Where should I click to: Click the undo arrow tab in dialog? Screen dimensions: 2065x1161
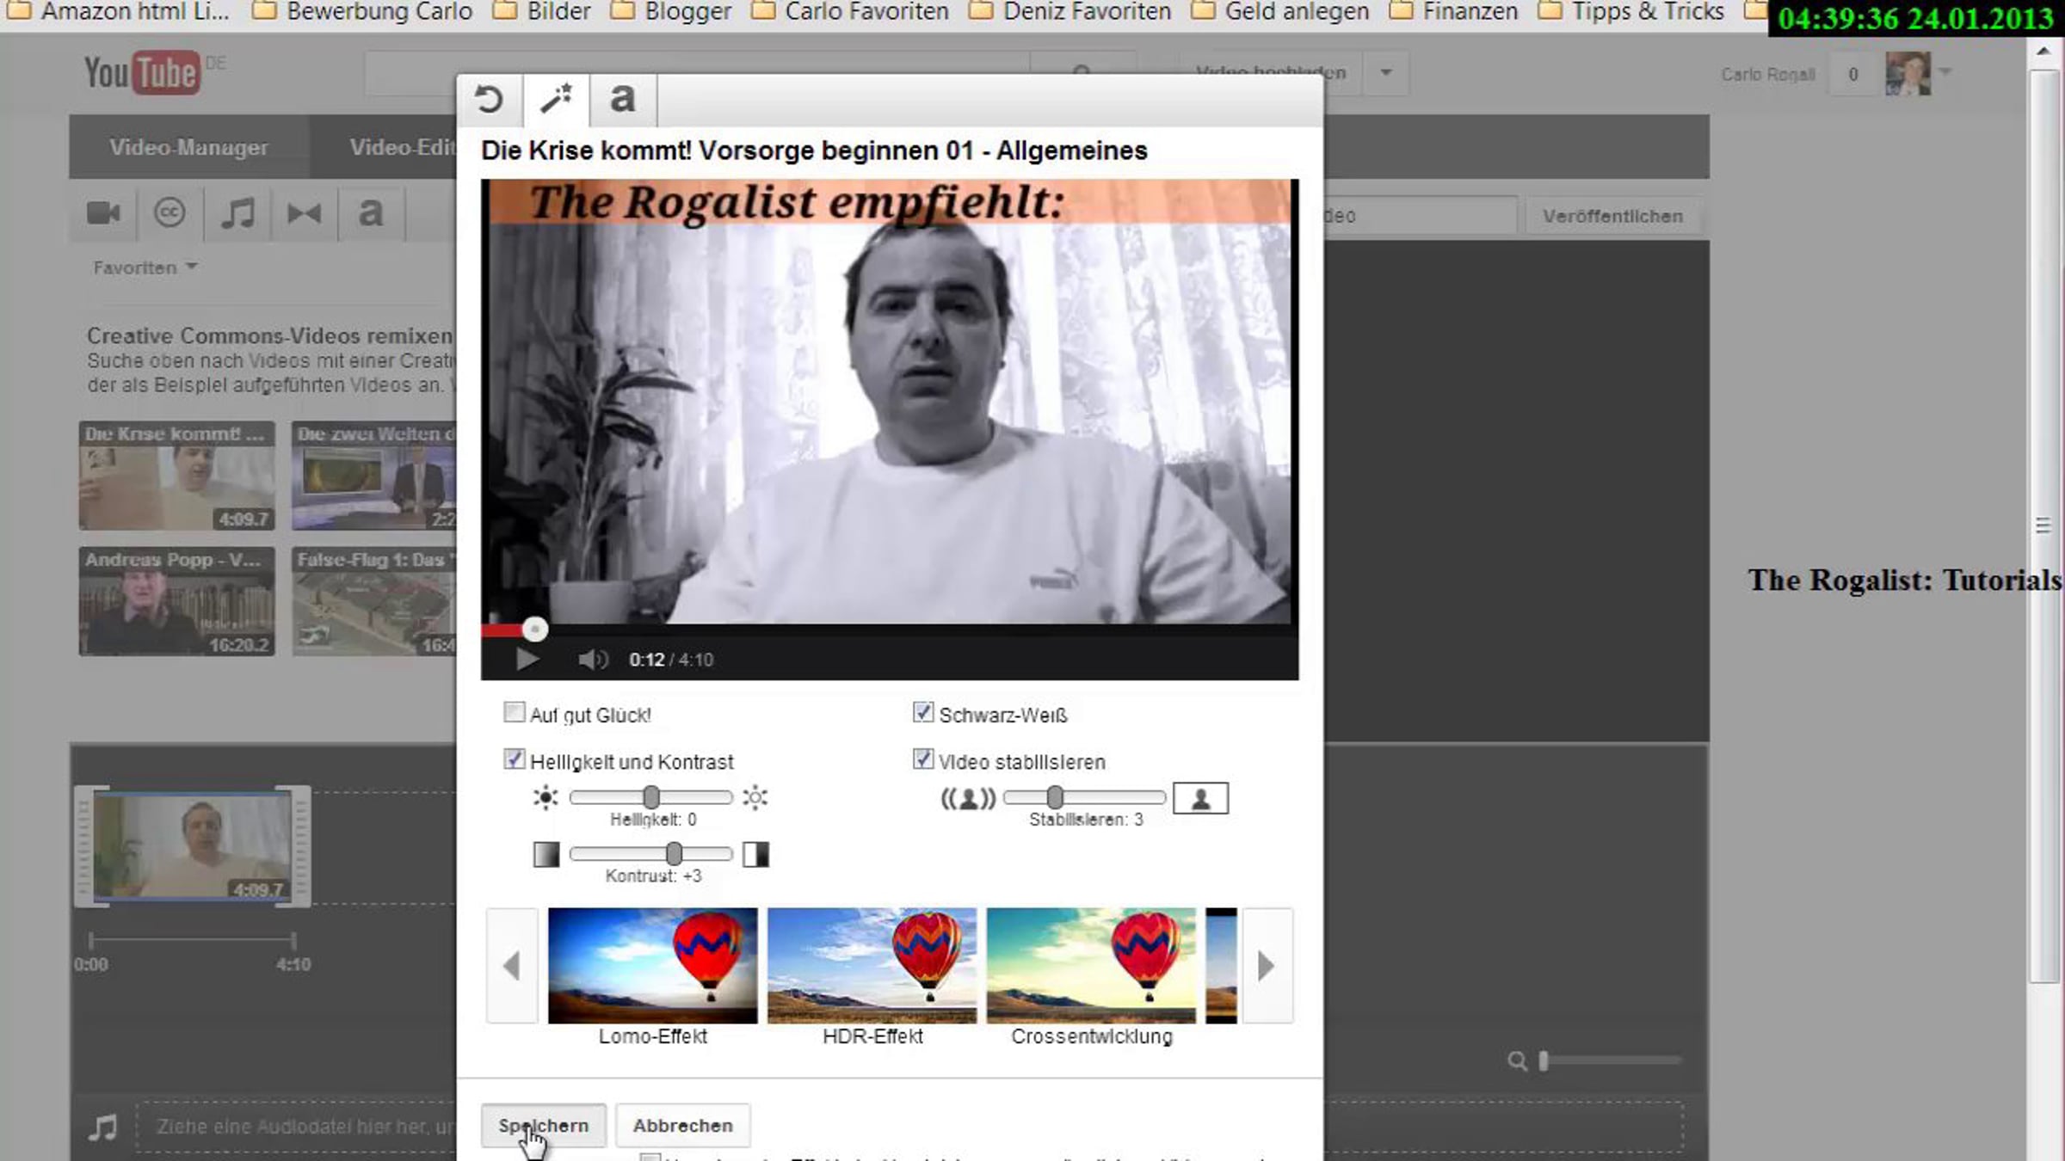click(489, 100)
